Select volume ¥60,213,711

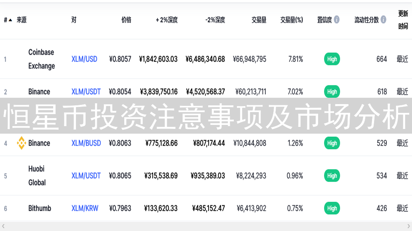point(251,92)
